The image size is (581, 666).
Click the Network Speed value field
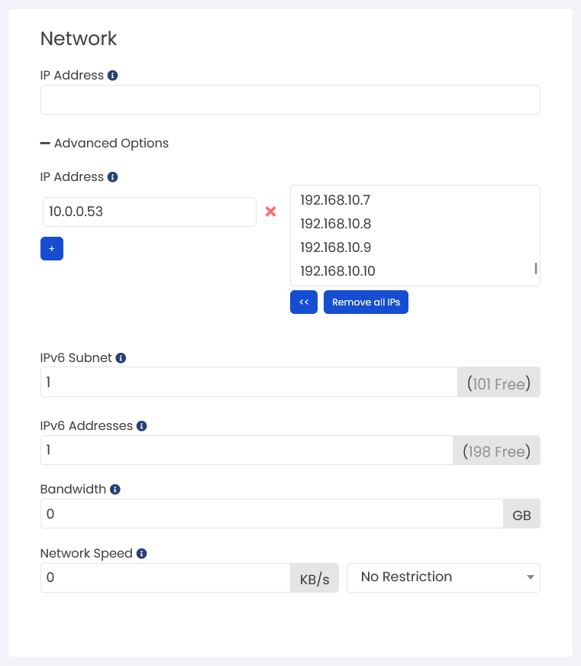(x=166, y=577)
